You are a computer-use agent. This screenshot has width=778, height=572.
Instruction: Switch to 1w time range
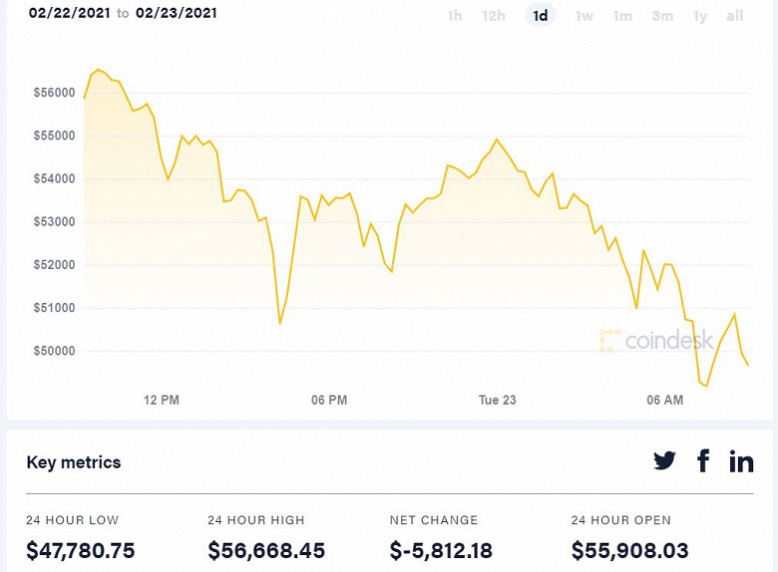[x=584, y=16]
